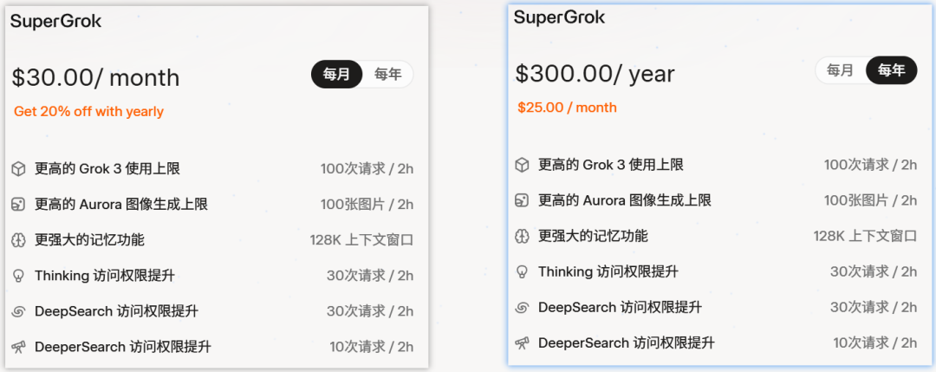936x372 pixels.
Task: Click Thinking lightbulb icon in left panel
Action: (x=18, y=276)
